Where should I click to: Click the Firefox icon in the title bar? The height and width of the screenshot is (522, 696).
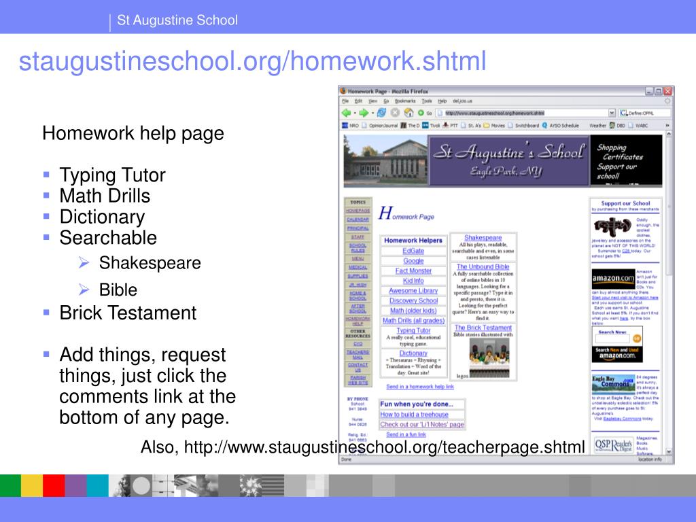[x=343, y=91]
